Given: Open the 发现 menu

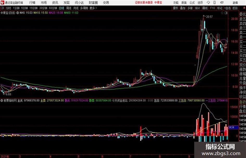Looking at the screenshot, I should pyautogui.click(x=67, y=3).
